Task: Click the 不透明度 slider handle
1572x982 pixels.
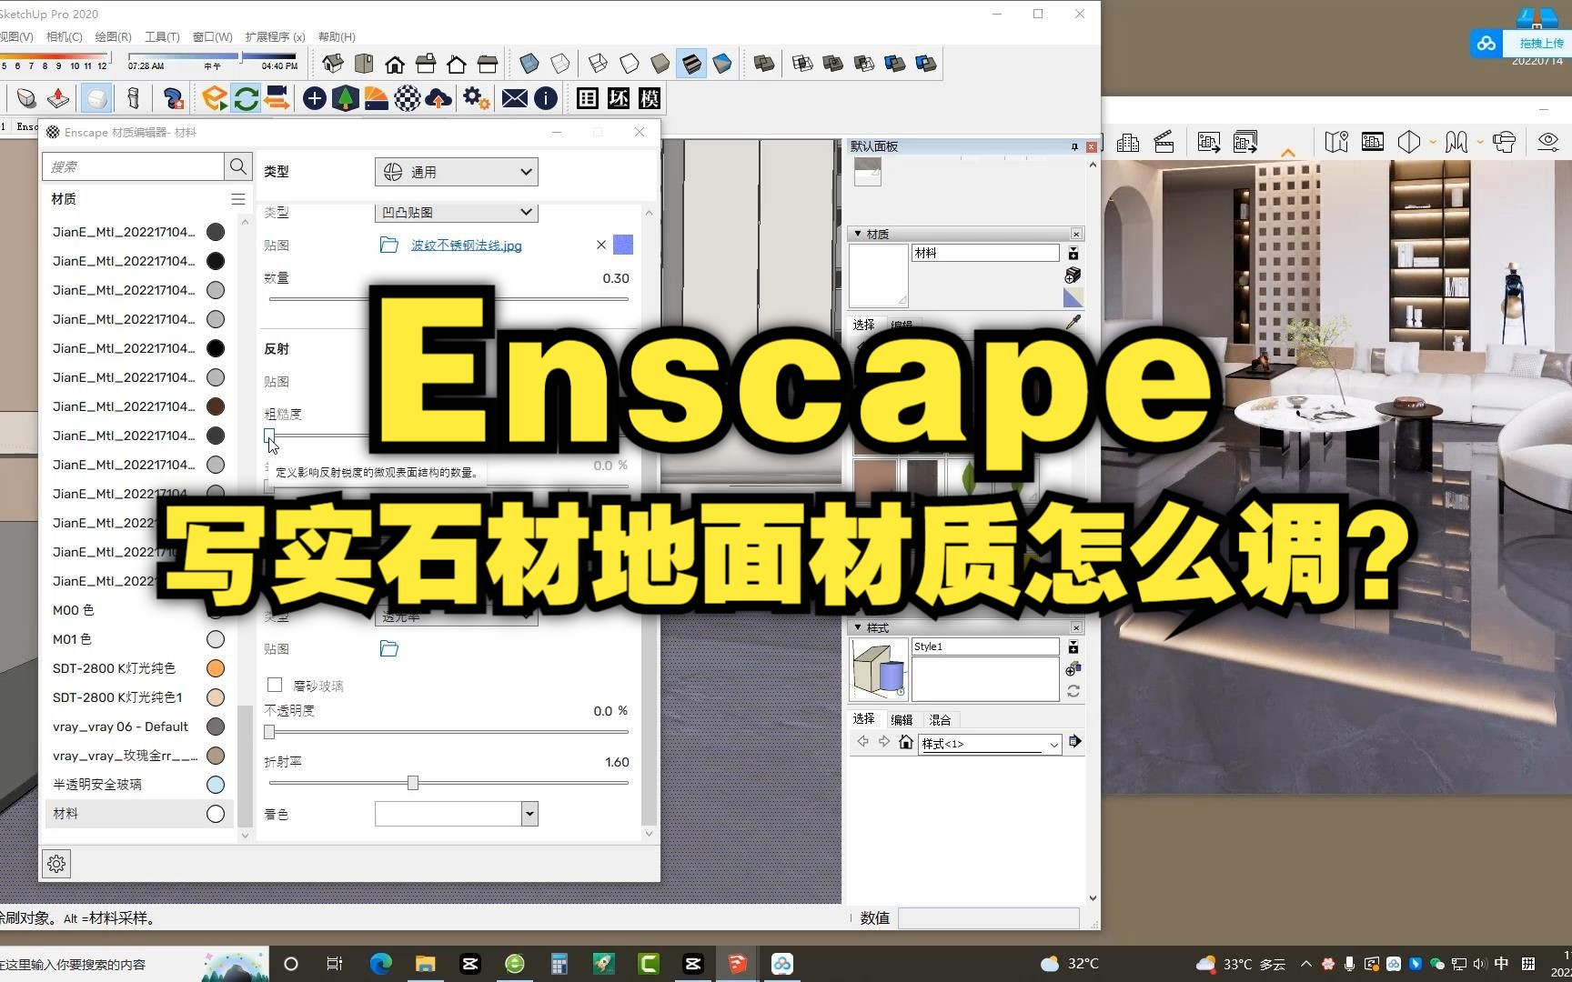Action: point(269,732)
